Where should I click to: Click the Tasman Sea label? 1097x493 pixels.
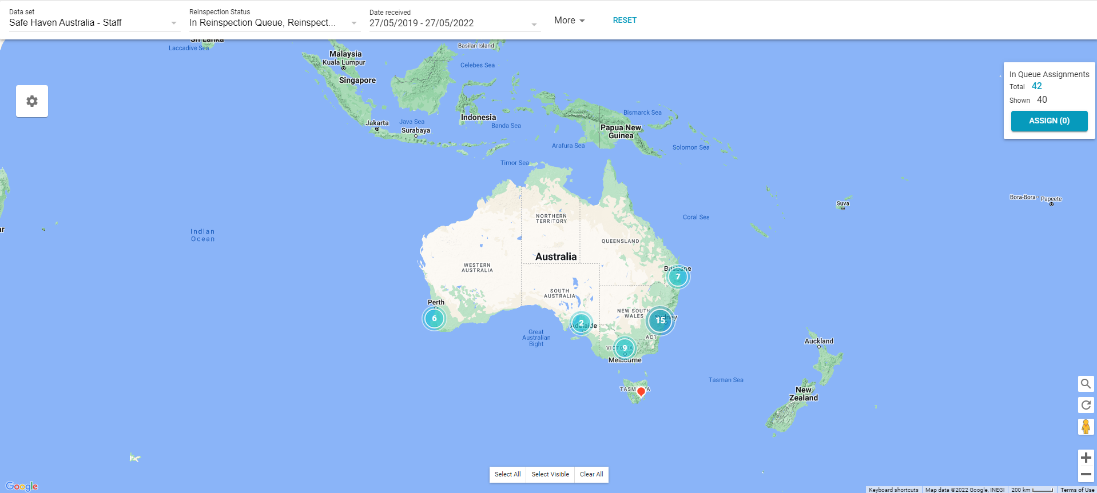point(726,380)
